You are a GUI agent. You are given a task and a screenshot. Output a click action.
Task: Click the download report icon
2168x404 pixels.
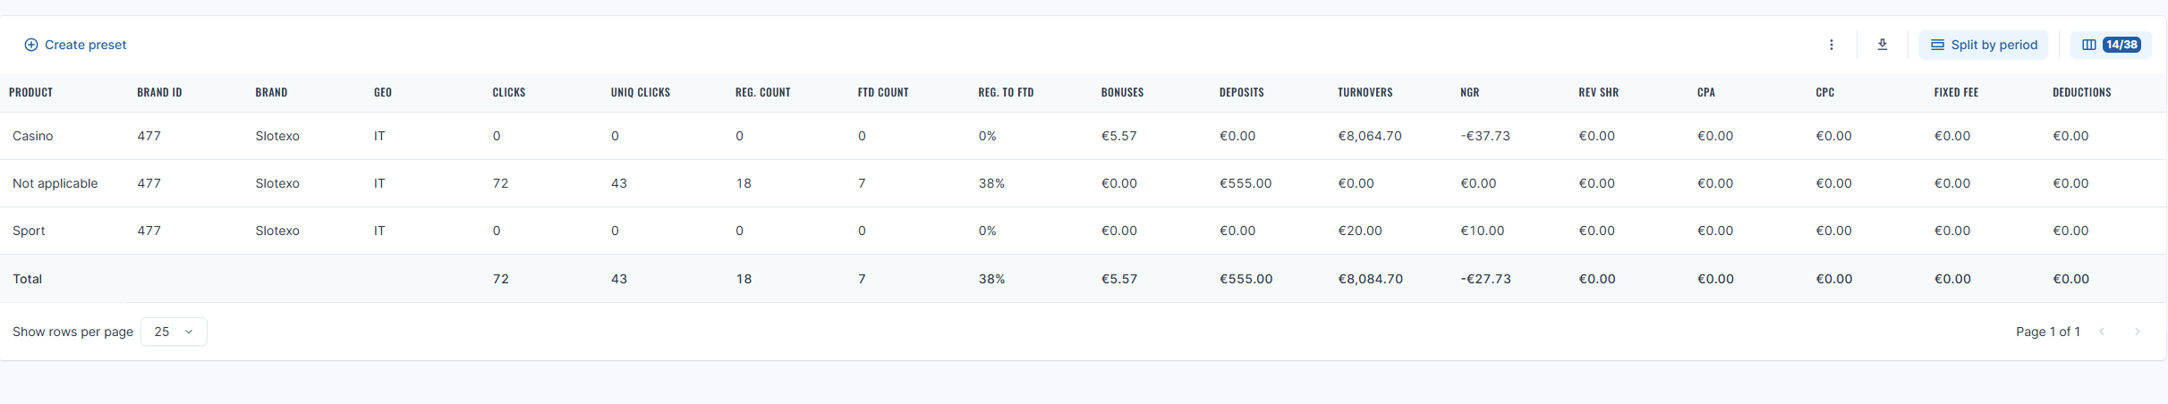(x=1883, y=45)
